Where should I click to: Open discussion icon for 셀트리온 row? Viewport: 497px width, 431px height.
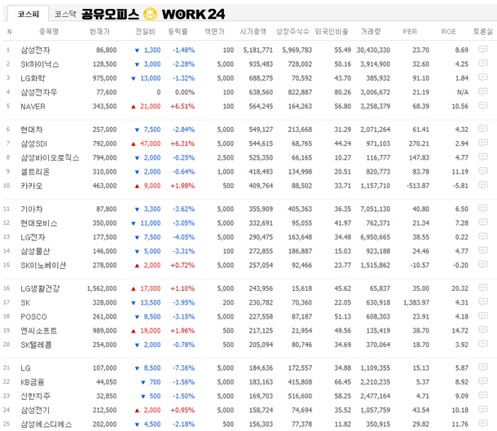coord(482,171)
